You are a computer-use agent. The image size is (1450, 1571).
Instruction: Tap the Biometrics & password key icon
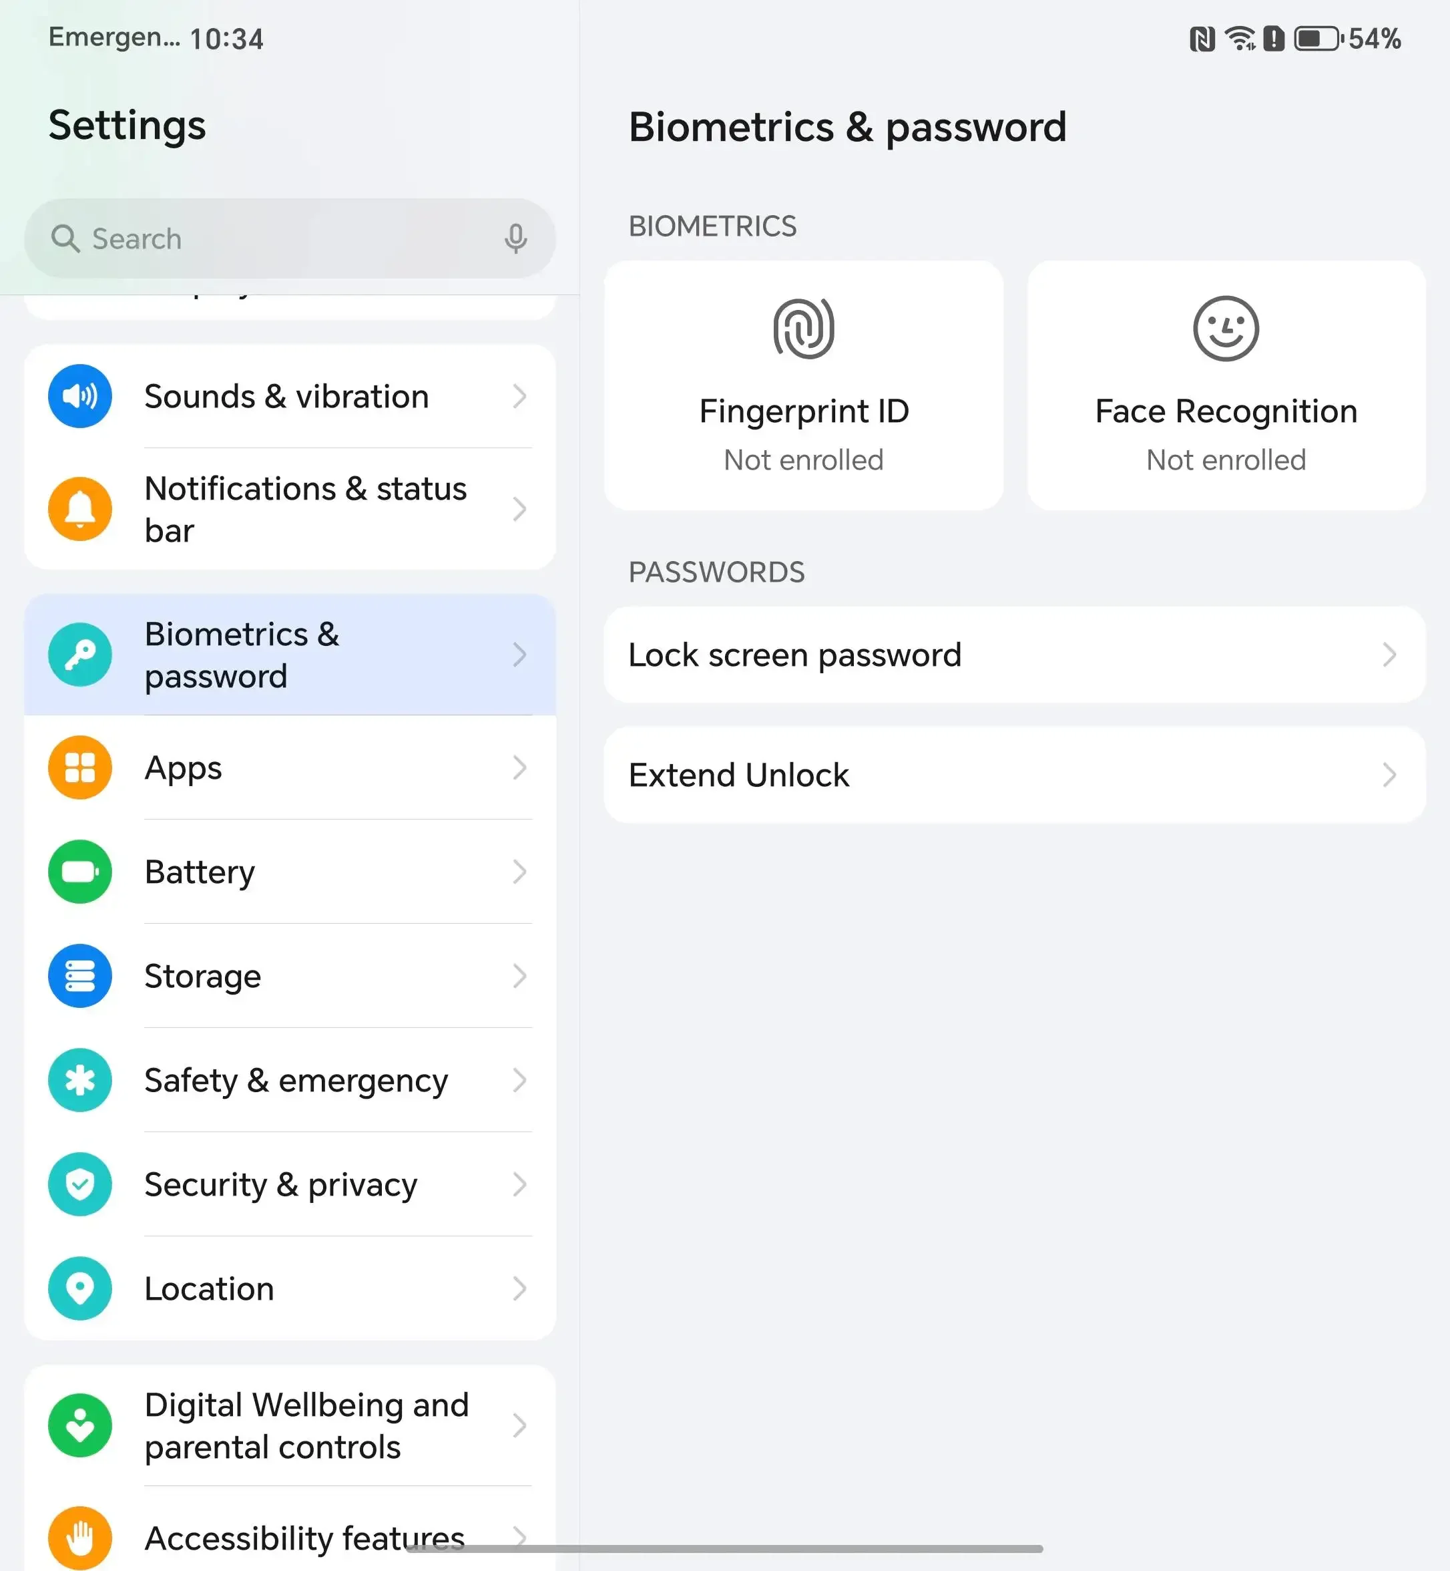click(x=79, y=654)
